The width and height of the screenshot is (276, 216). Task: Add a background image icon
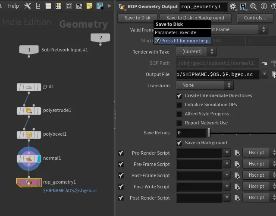100,6
